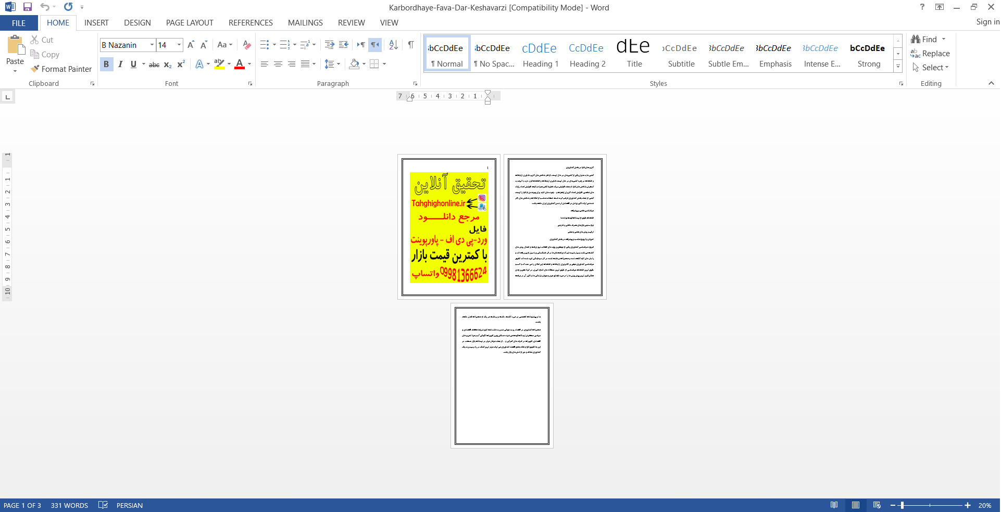
Task: Apply superscript formatting
Action: 181,64
